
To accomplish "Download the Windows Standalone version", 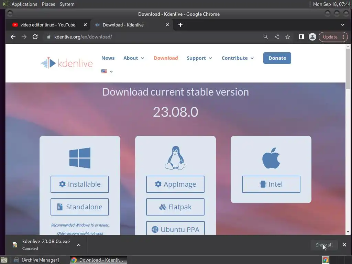I will [80, 207].
